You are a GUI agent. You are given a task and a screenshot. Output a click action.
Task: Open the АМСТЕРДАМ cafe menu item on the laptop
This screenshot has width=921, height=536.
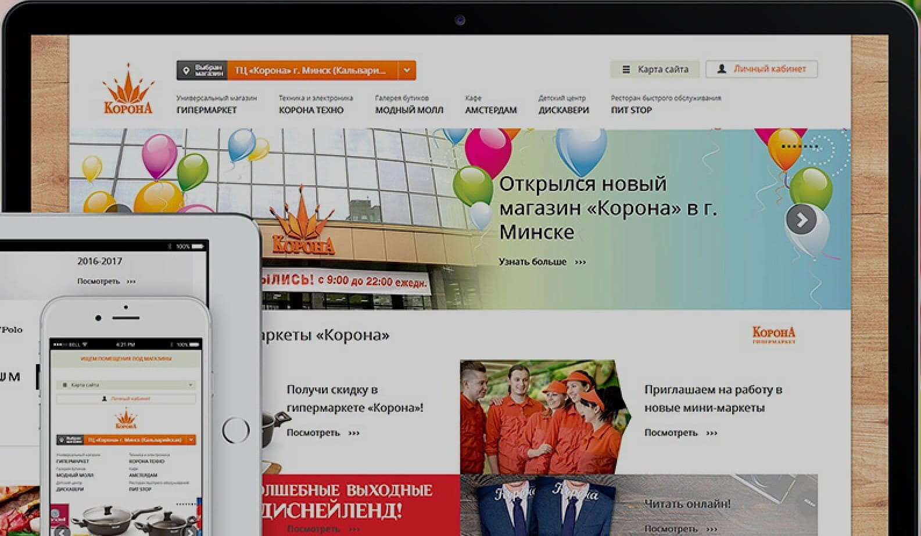pos(490,110)
